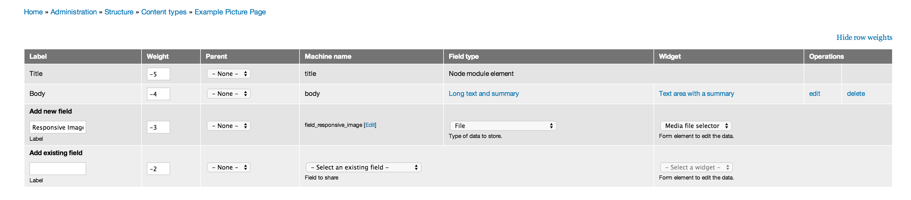The image size is (911, 200).
Task: Click the Title weight input field
Action: coord(158,74)
